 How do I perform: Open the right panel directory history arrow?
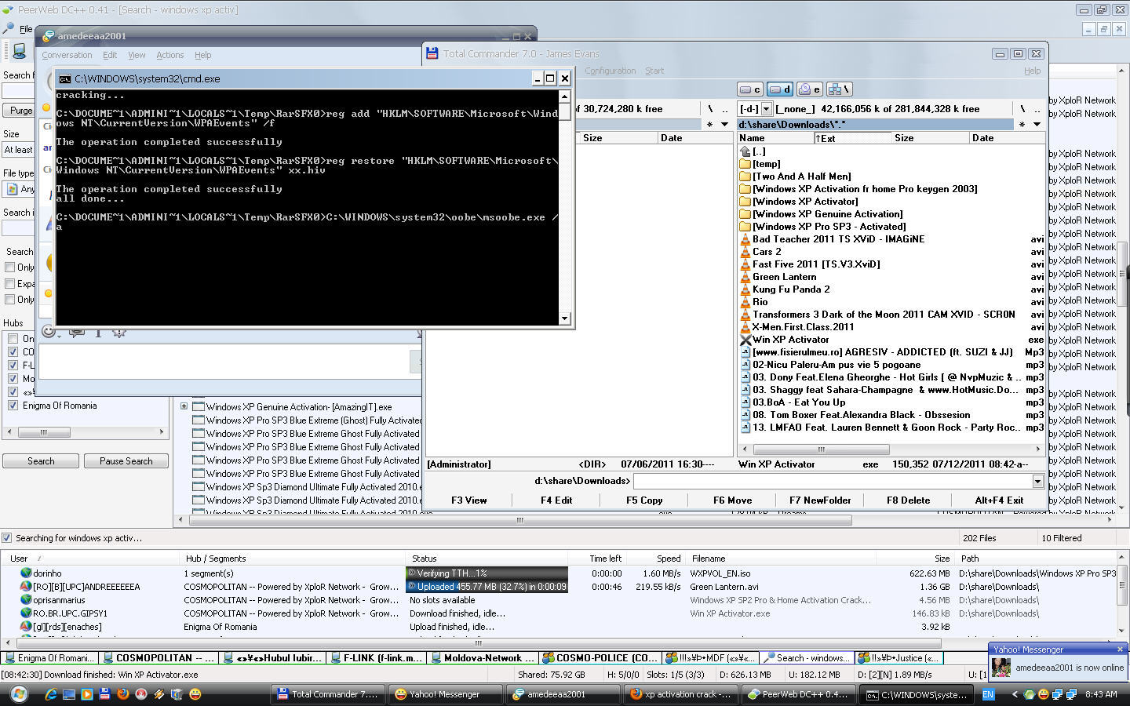pos(1037,124)
